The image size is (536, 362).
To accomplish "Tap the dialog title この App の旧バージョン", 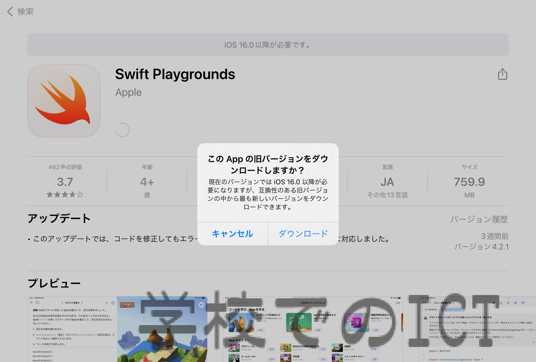I will pyautogui.click(x=268, y=164).
